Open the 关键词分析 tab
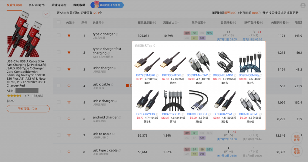 tap(59, 5)
